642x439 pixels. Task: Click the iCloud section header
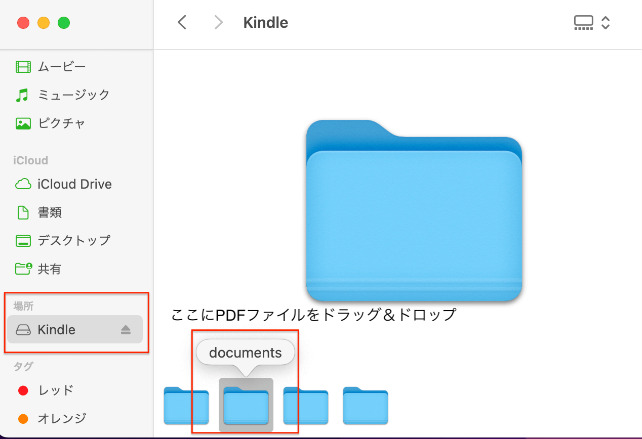pyautogui.click(x=30, y=160)
